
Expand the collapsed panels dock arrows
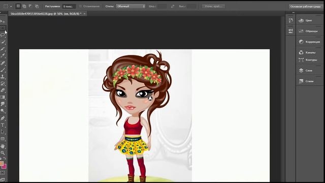coord(294,13)
